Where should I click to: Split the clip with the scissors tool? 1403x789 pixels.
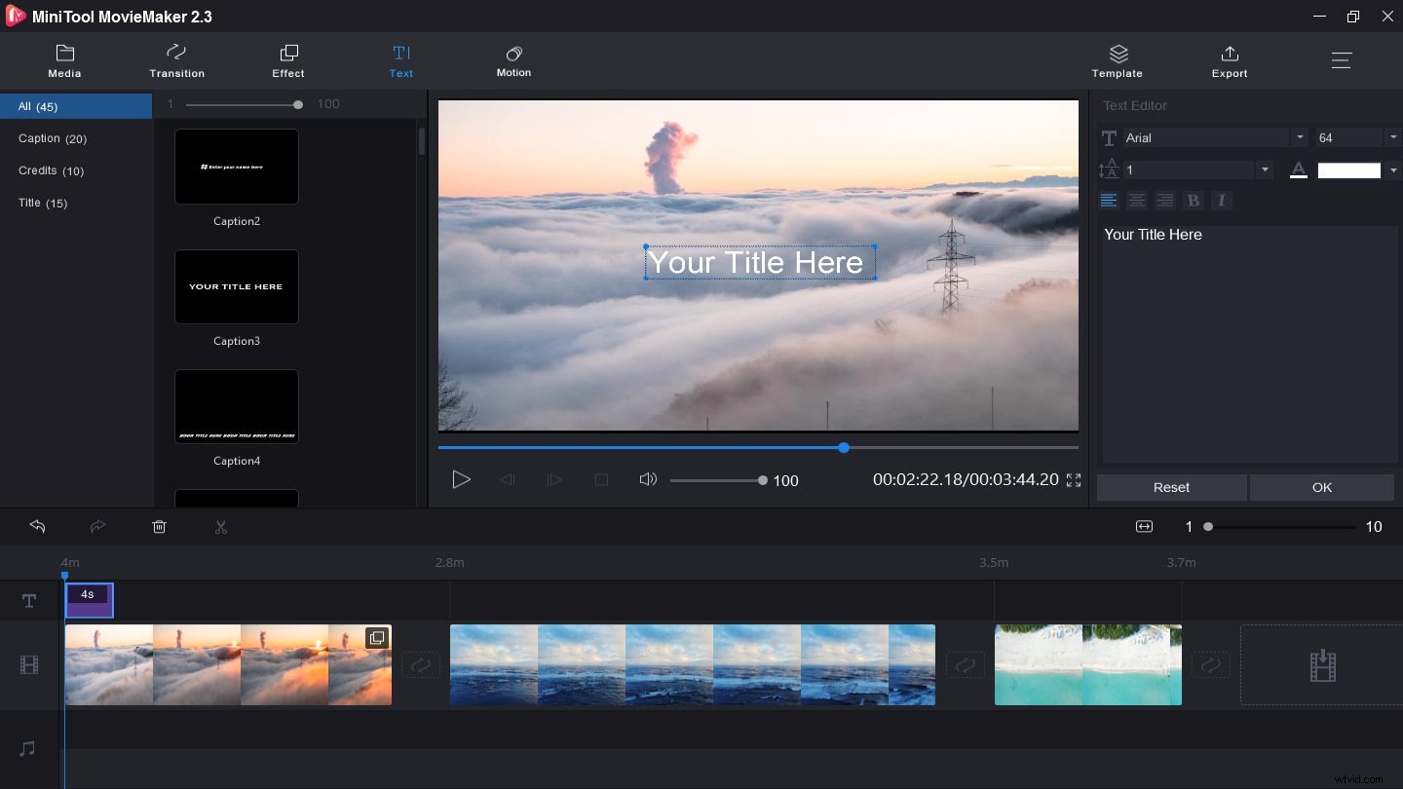point(220,526)
